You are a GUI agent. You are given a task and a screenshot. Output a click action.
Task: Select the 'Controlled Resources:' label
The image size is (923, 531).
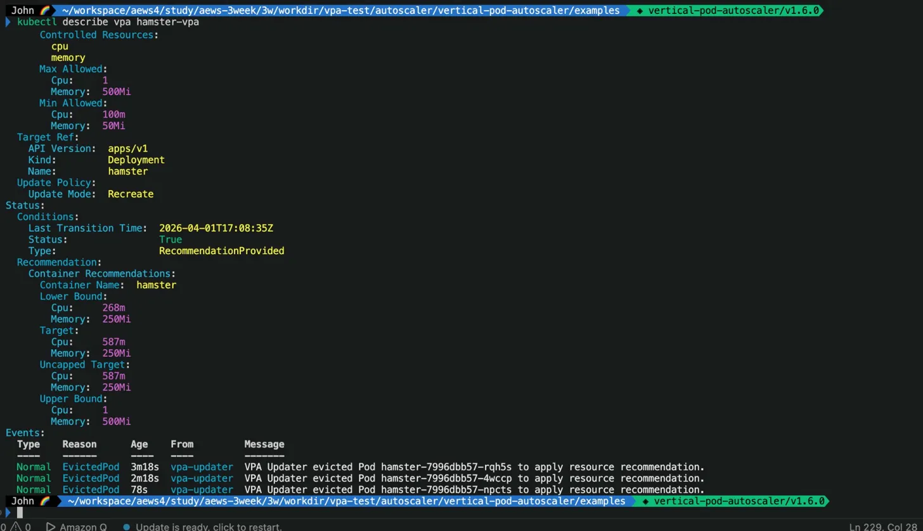pyautogui.click(x=99, y=35)
